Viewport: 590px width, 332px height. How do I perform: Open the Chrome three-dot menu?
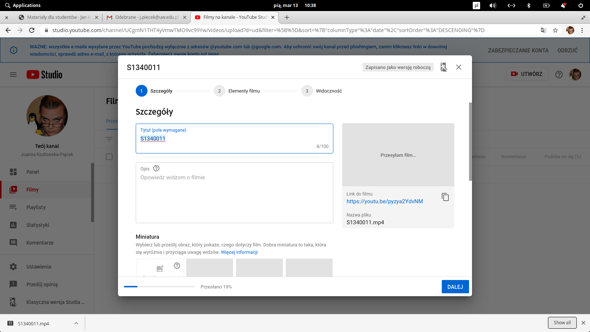point(582,30)
